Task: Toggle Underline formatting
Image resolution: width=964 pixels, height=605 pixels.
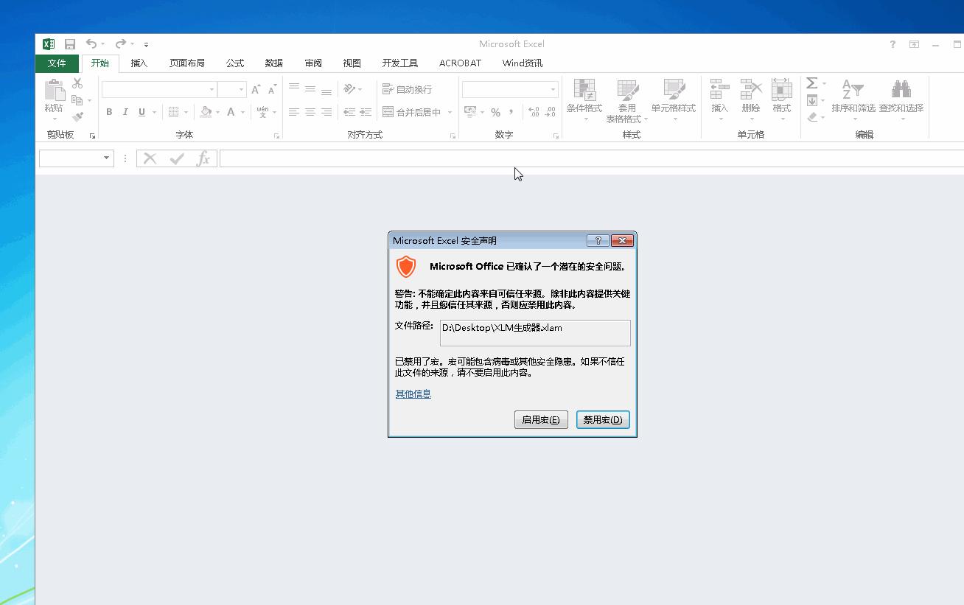Action: [142, 112]
